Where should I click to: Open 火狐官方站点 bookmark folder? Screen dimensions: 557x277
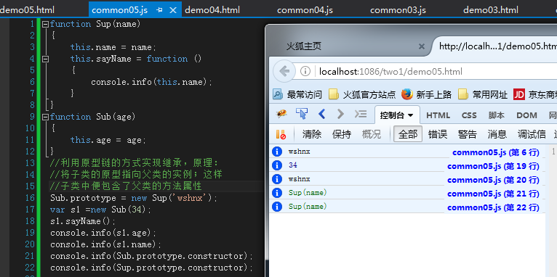click(362, 94)
